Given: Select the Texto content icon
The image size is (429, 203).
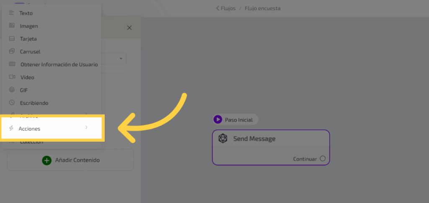Looking at the screenshot, I should coord(12,13).
